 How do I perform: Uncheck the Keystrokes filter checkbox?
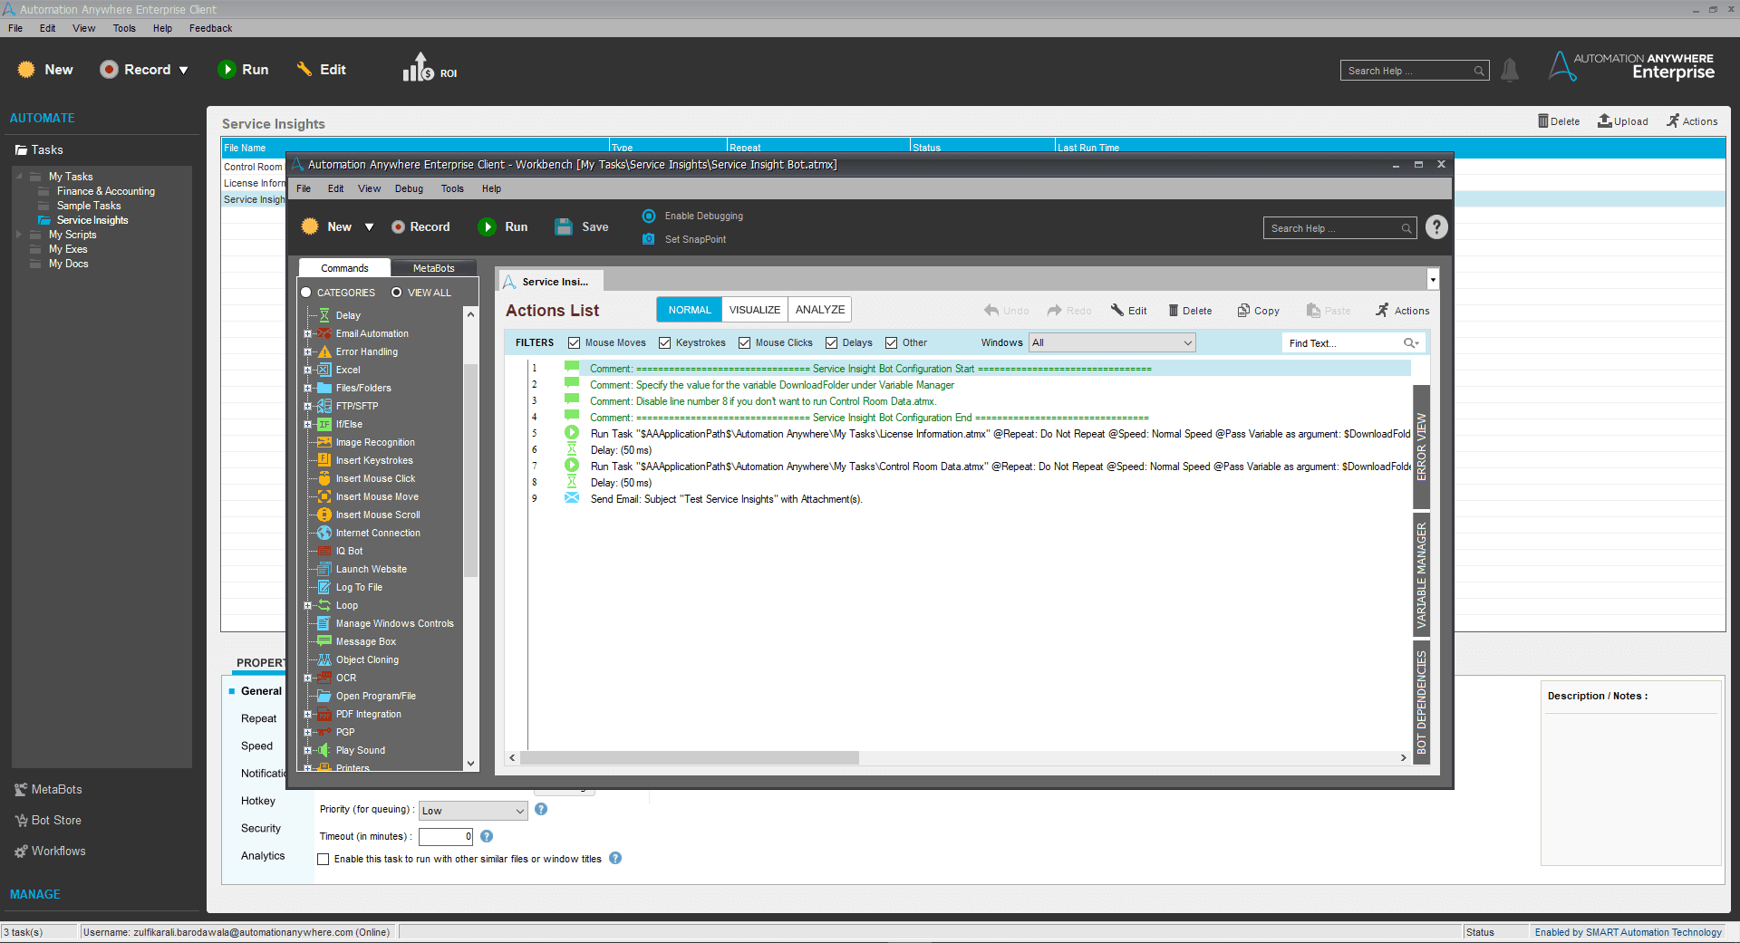click(664, 343)
